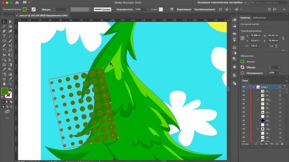Select the Rotate tool

coord(4,50)
